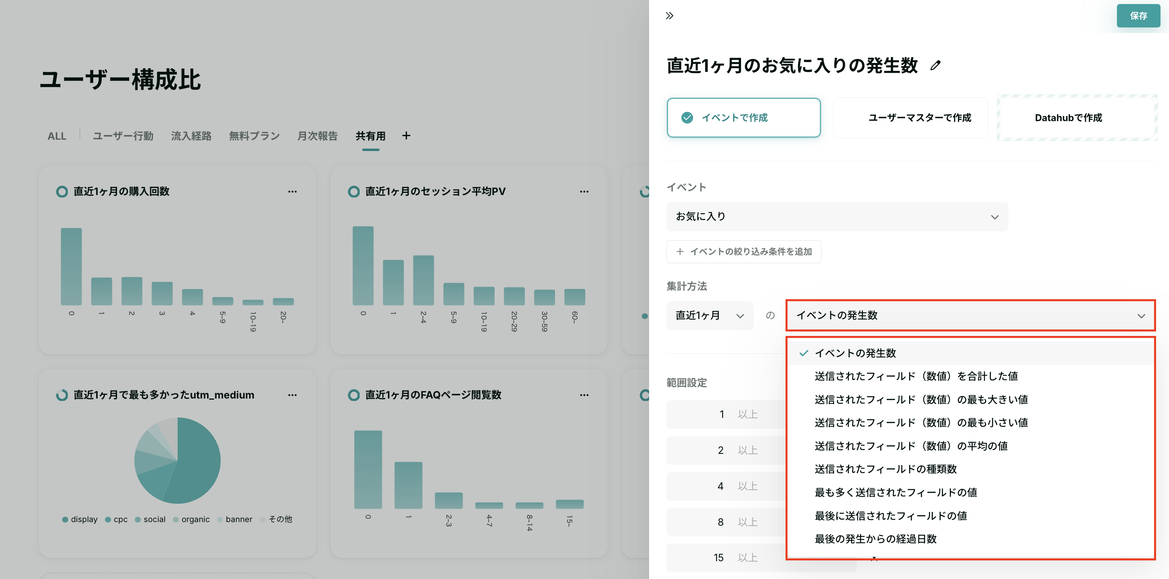
Task: Click cpc legend color dot
Action: point(107,520)
